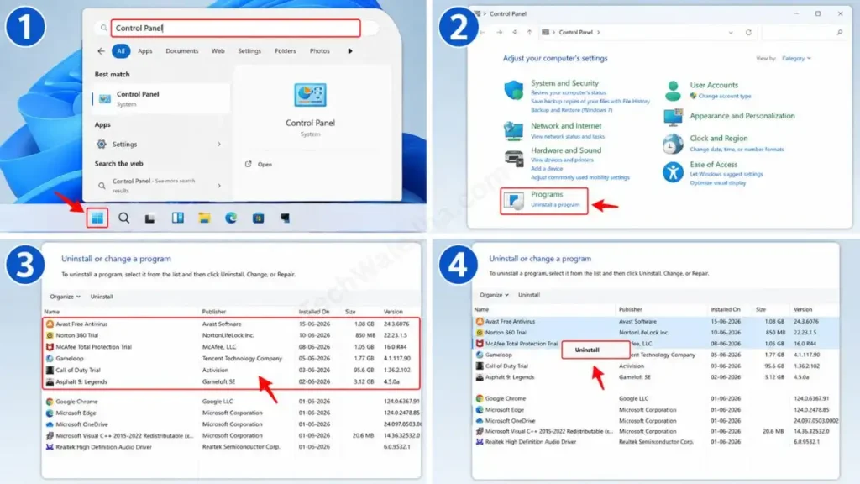The image size is (860, 484).
Task: Click the Microsoft OneDrive icon in panel 3
Action: [x=50, y=424]
